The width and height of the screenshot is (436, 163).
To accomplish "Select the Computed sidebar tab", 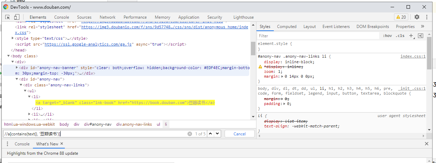I will pyautogui.click(x=287, y=26).
